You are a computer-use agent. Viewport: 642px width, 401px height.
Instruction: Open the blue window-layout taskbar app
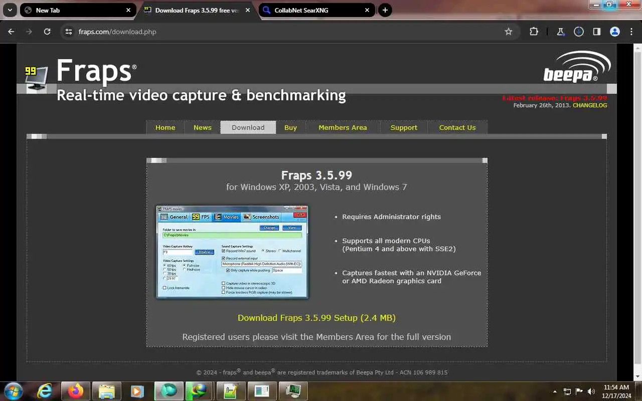(262, 391)
